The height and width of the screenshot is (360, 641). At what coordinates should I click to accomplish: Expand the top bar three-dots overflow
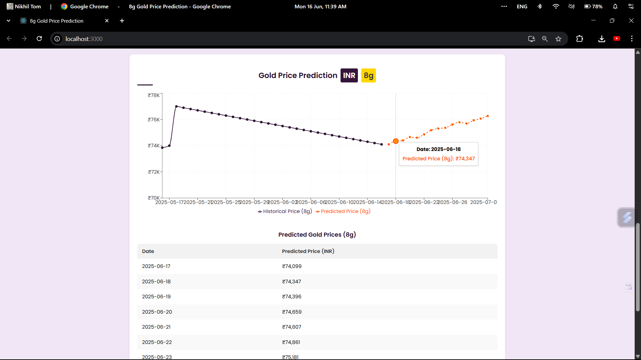[504, 6]
